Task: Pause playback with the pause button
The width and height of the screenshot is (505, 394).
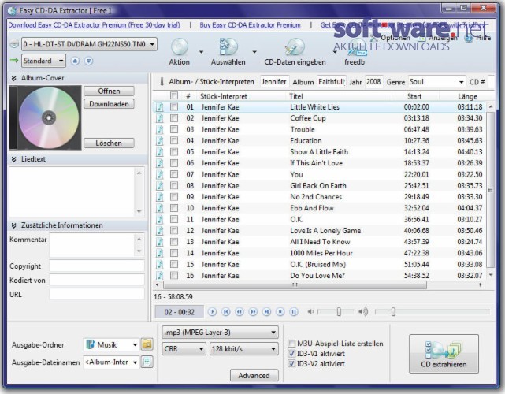Action: [294, 312]
